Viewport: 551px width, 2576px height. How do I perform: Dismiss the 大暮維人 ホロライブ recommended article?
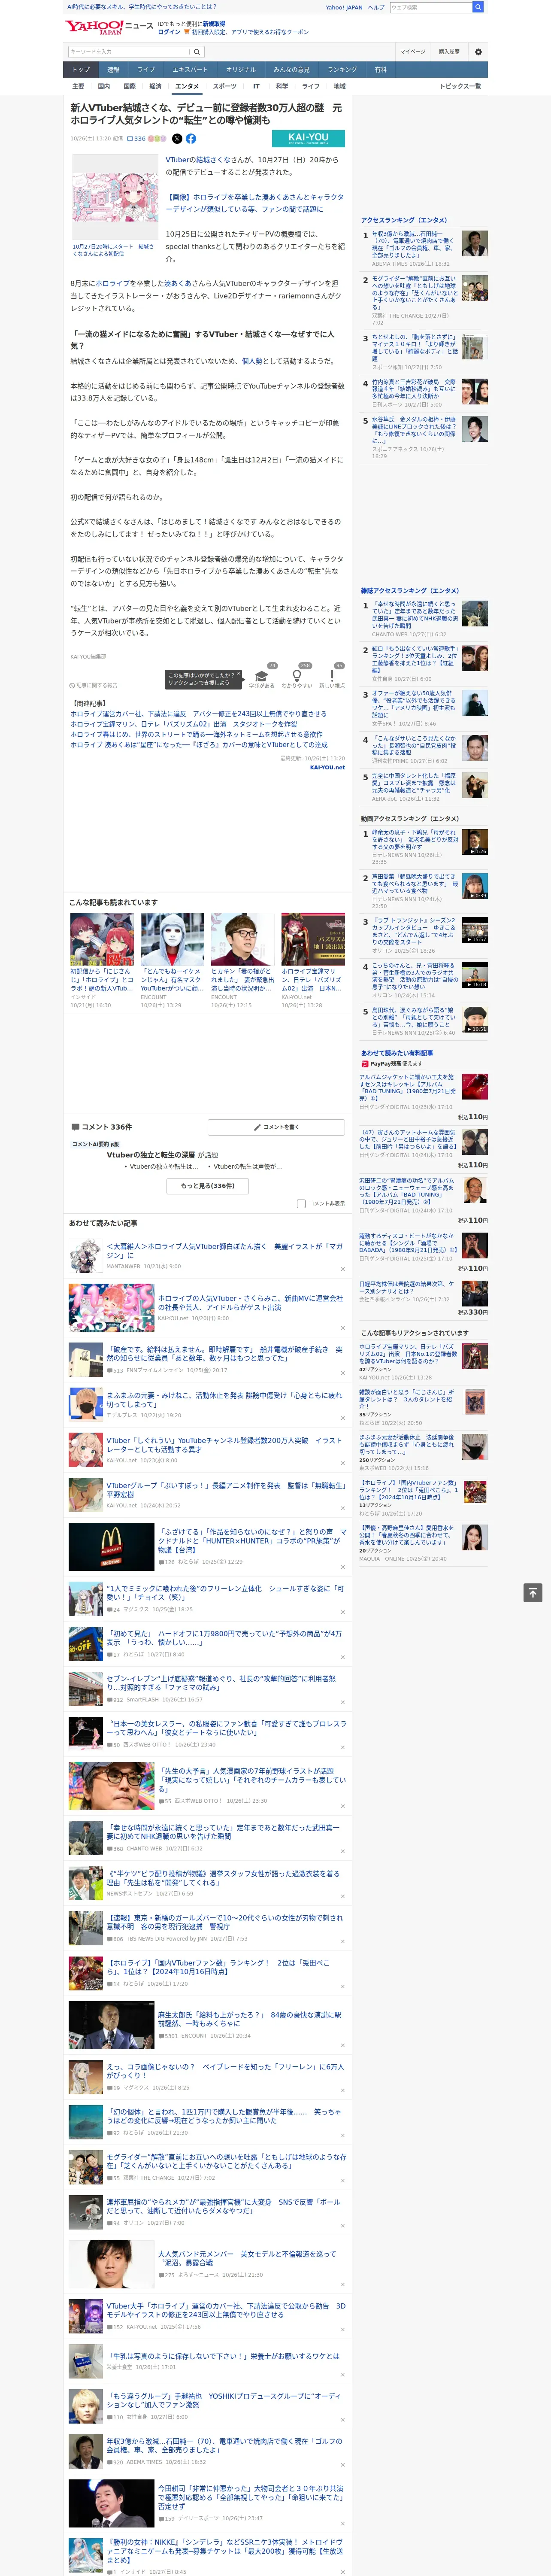pyautogui.click(x=343, y=1270)
